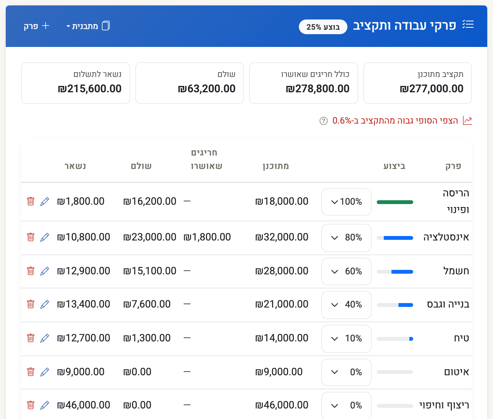Image resolution: width=493 pixels, height=419 pixels.
Task: Delete the טיח row
Action: [31, 338]
